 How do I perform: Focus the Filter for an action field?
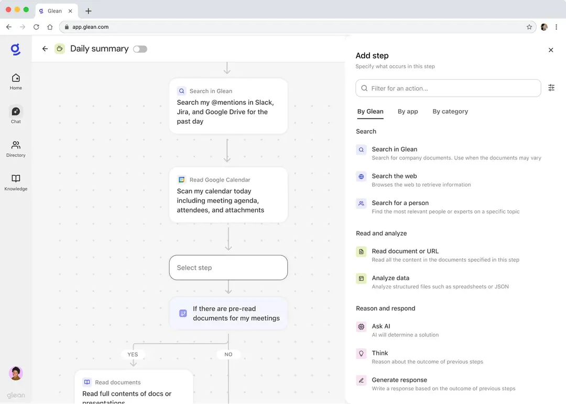pos(448,88)
